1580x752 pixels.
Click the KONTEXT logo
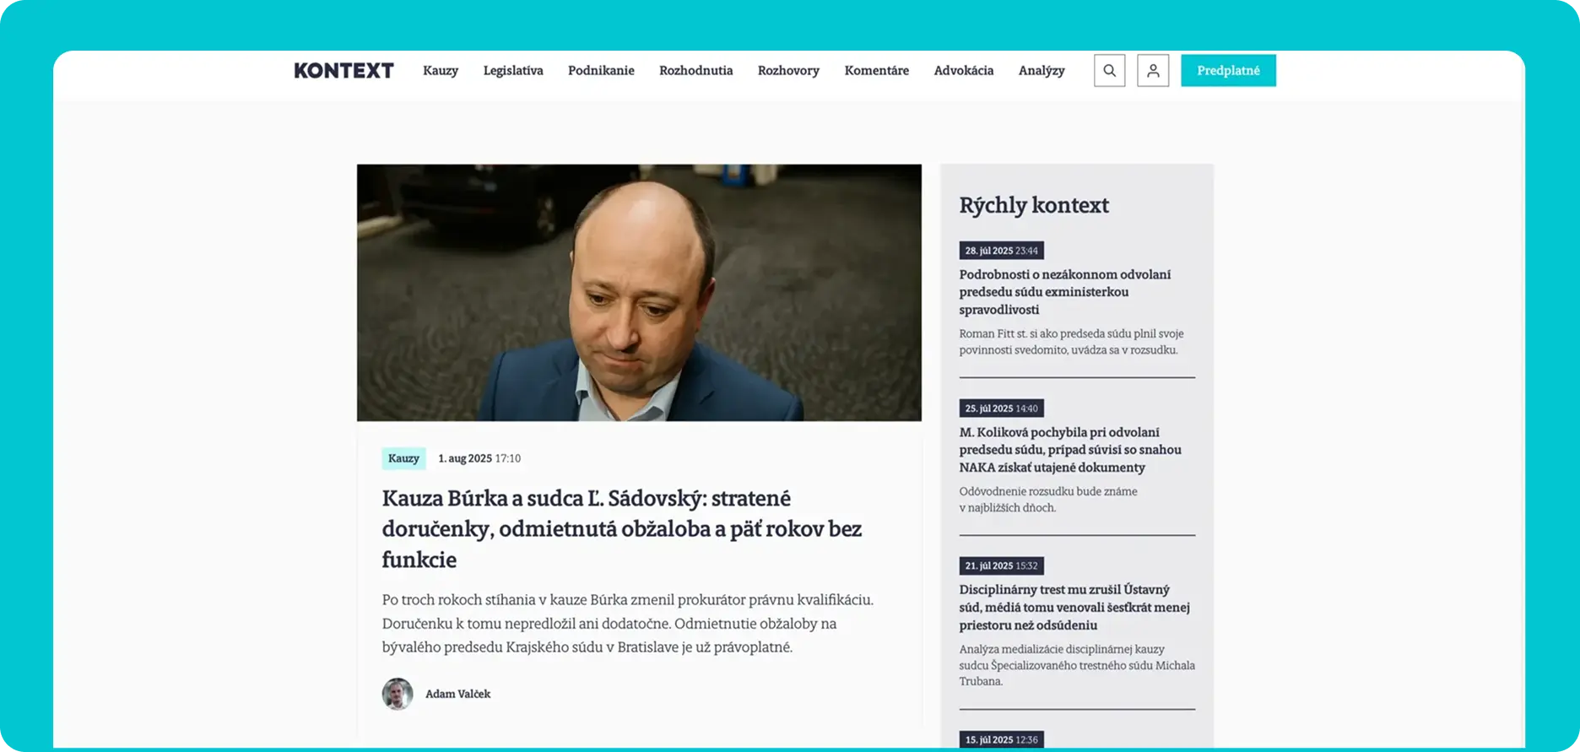point(344,71)
